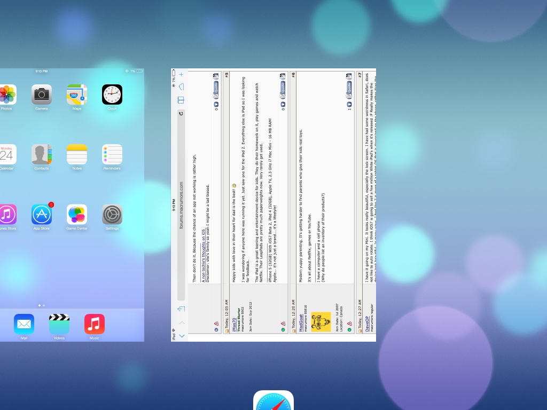Toggle multi-quote icon in MadGoat's post
The image size is (547, 410).
pyautogui.click(x=349, y=76)
